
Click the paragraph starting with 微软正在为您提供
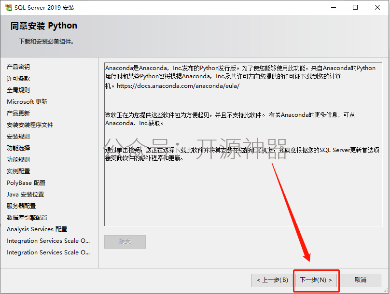point(230,119)
